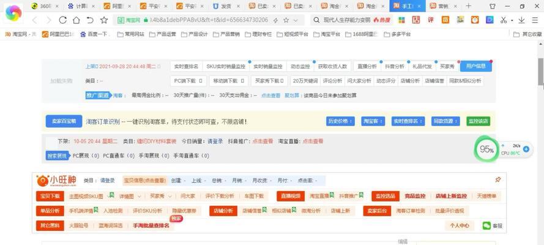Open the 其它收藏 bookmarks folder
The width and height of the screenshot is (544, 245).
(x=527, y=34)
